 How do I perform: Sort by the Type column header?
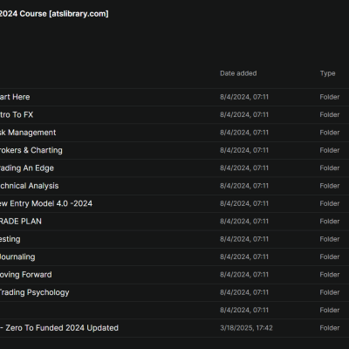tap(327, 73)
